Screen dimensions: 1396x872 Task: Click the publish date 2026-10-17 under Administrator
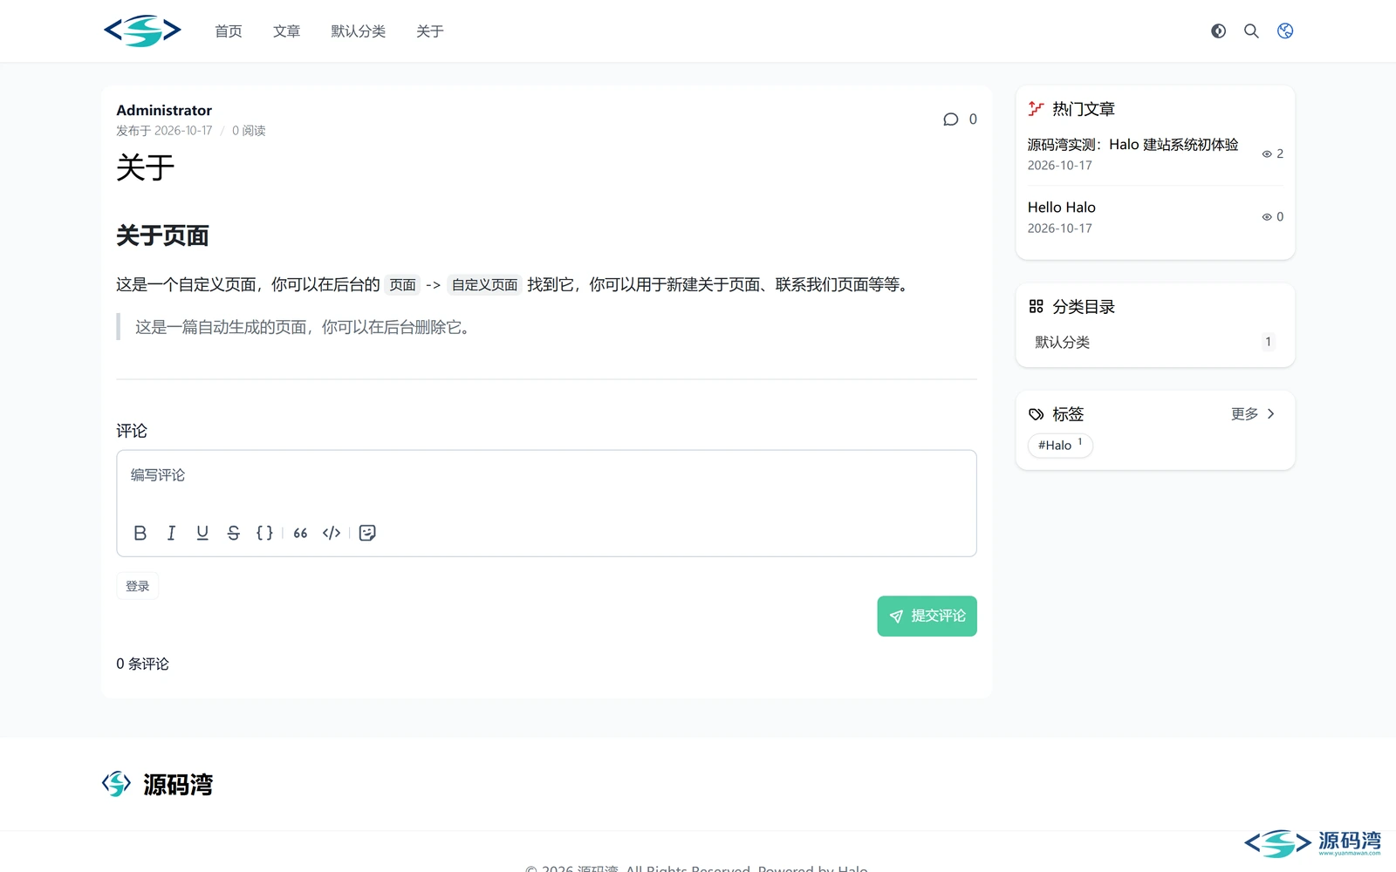pyautogui.click(x=183, y=131)
